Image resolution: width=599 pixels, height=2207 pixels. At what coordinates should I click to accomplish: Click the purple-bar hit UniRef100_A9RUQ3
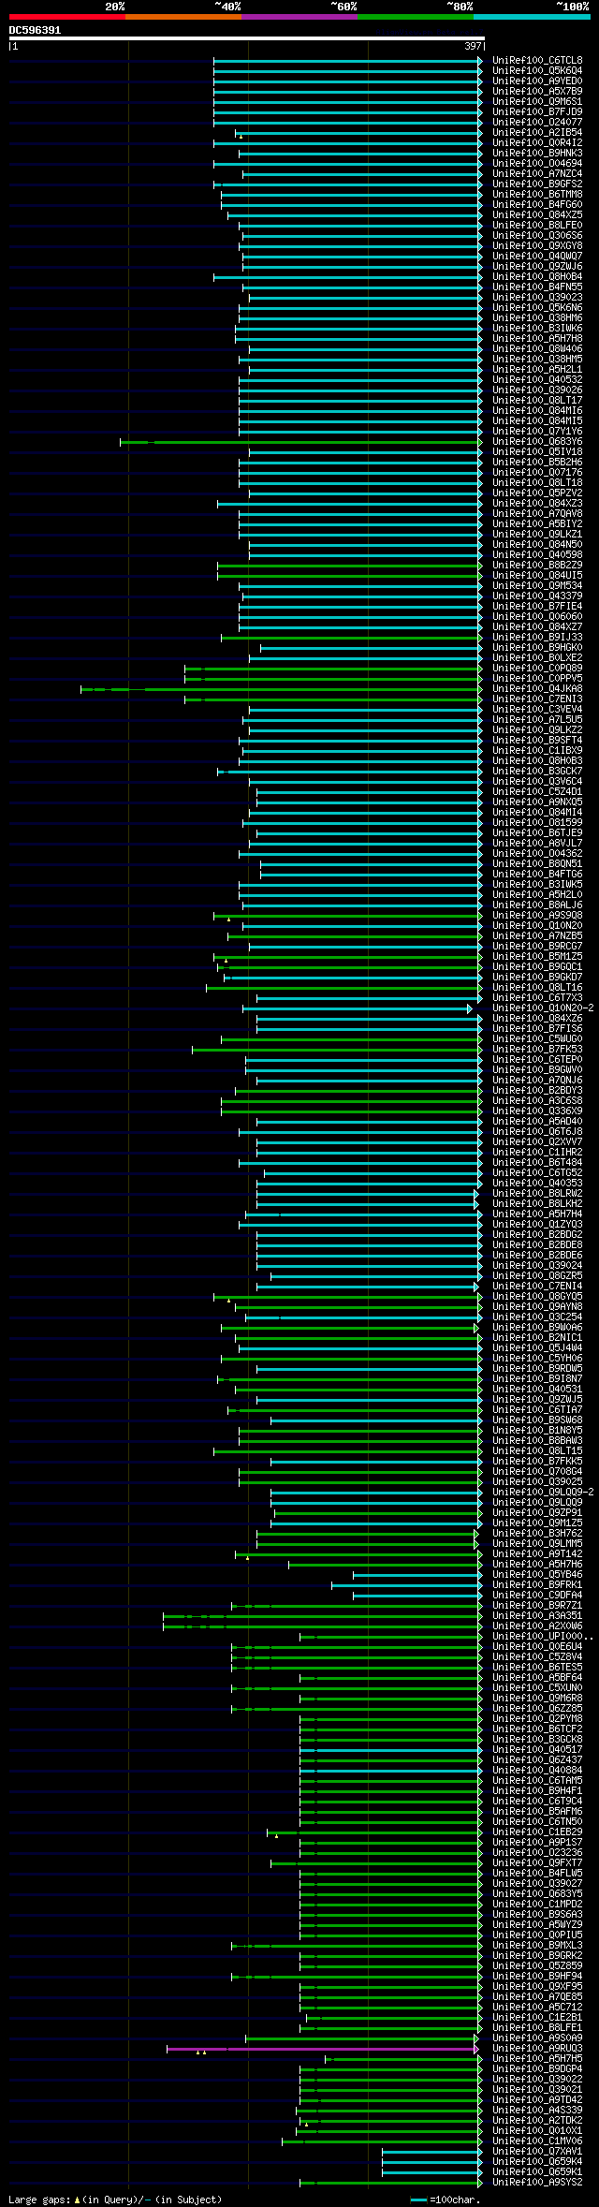(x=537, y=2049)
